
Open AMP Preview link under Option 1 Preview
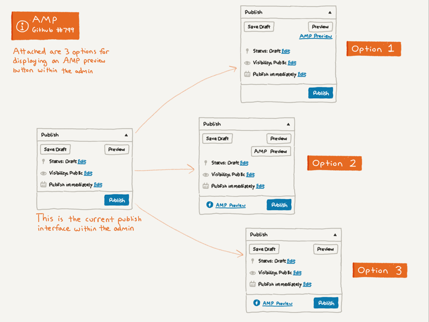(316, 36)
